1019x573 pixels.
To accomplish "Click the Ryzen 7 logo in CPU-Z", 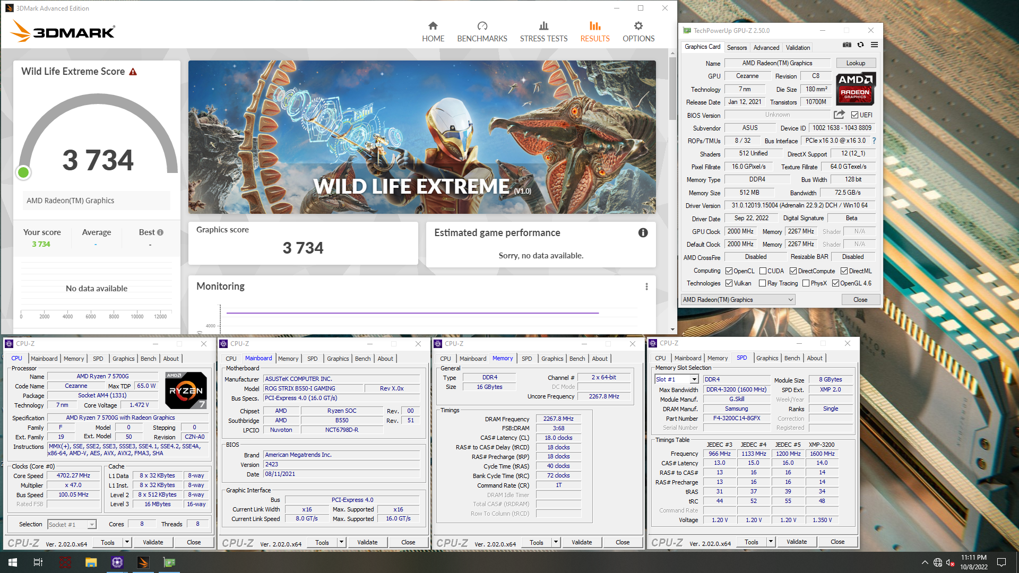I will 186,390.
